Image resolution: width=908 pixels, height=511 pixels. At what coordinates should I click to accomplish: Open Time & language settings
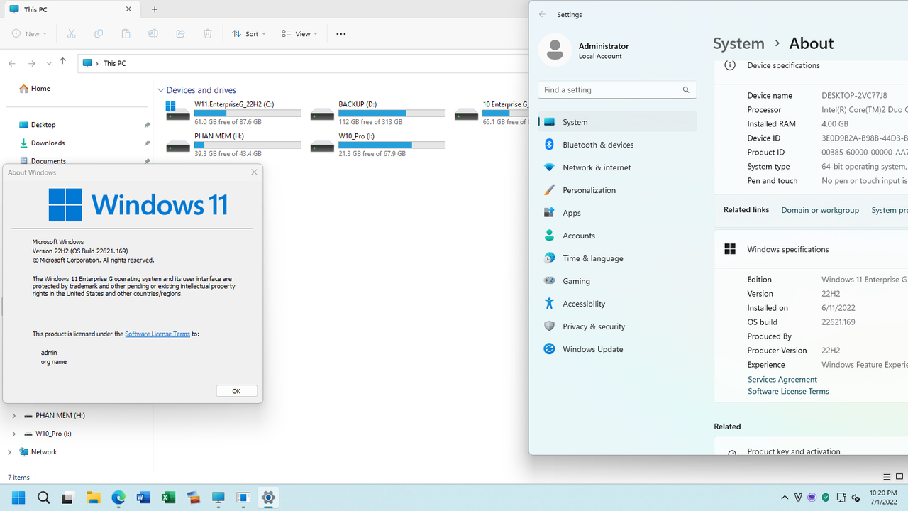click(617, 258)
